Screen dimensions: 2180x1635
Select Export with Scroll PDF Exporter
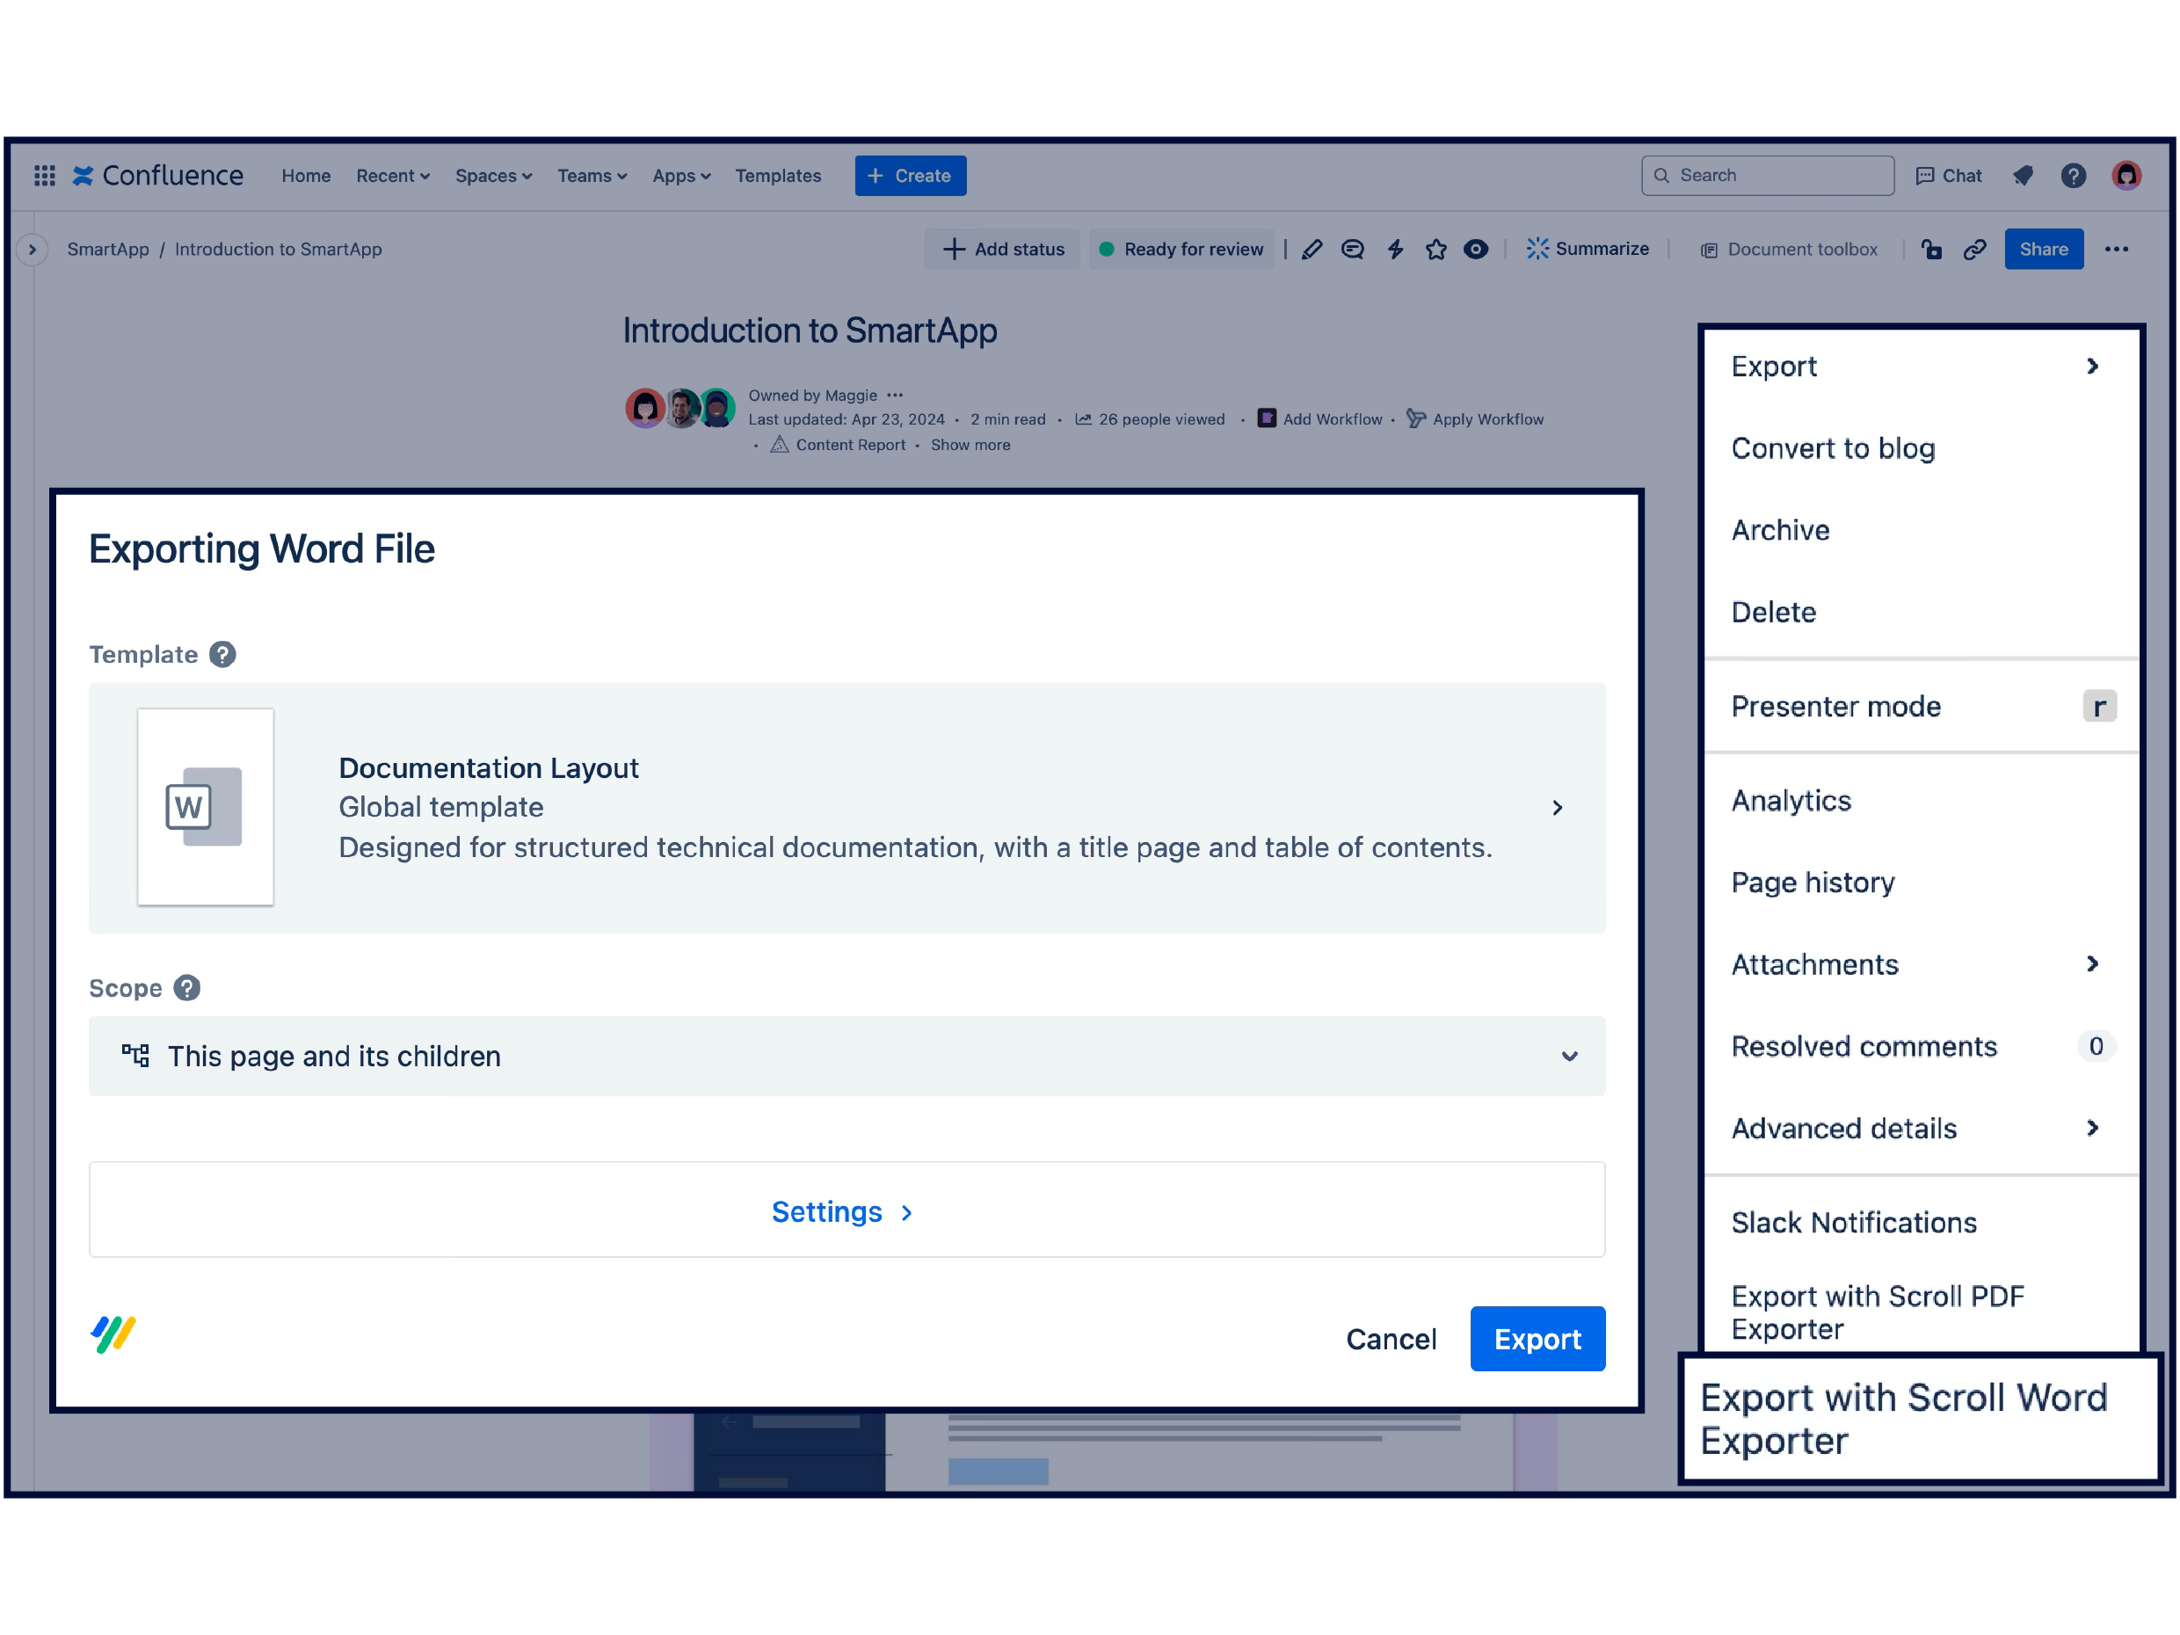point(1922,1312)
